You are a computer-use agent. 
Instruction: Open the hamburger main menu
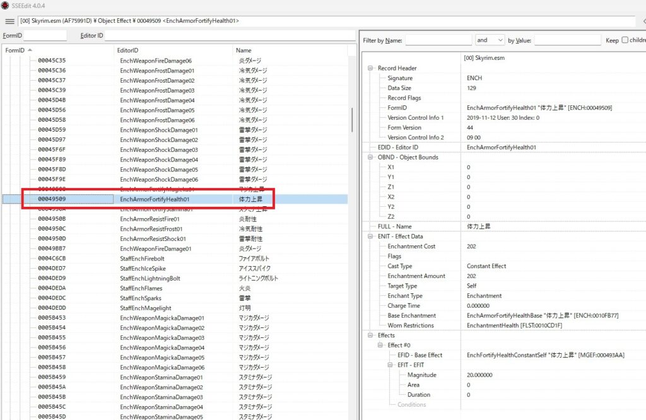[x=9, y=21]
